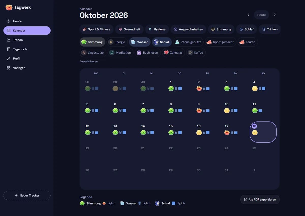
Task: Toggle the Sport gemacht tracker chip
Action: [x=220, y=42]
